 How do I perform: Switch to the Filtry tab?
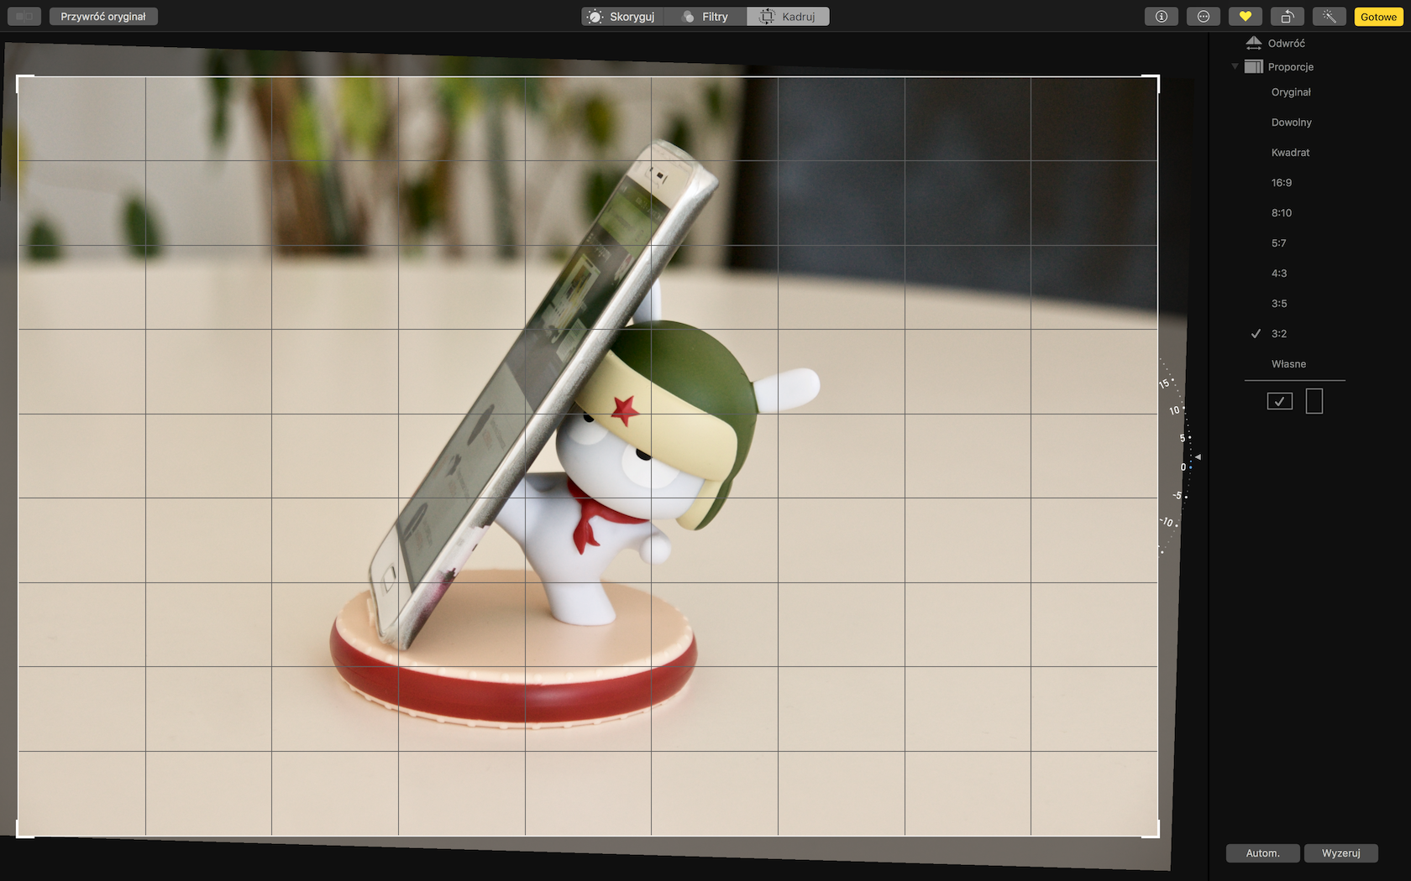click(x=705, y=17)
